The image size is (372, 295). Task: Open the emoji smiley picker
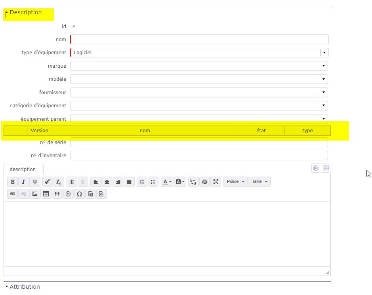(x=68, y=194)
